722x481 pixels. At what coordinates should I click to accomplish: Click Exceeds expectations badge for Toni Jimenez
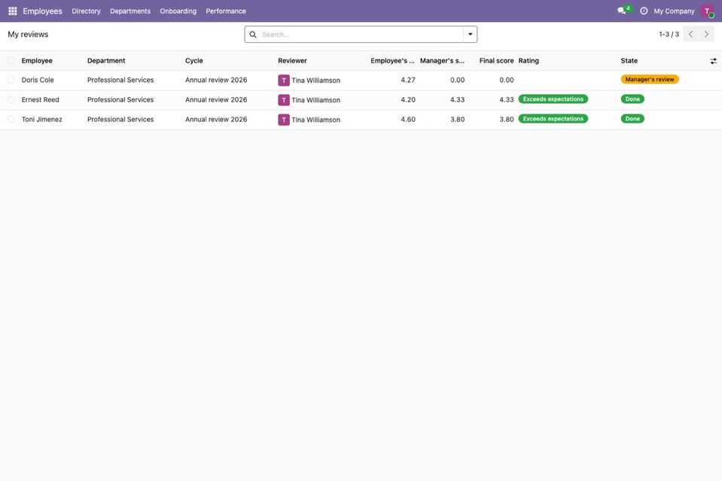coord(553,119)
